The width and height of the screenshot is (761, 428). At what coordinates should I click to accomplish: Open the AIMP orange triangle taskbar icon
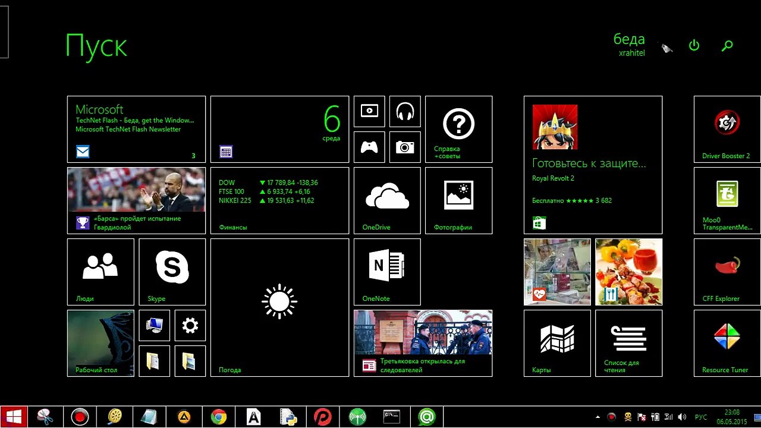point(184,417)
